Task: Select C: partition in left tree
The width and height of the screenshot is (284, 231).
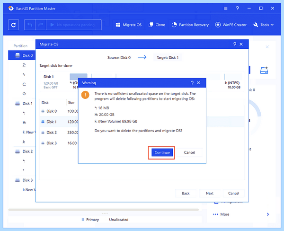Action: point(24,84)
